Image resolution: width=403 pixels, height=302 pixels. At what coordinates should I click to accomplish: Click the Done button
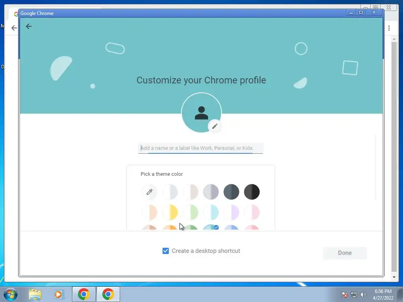click(x=345, y=253)
